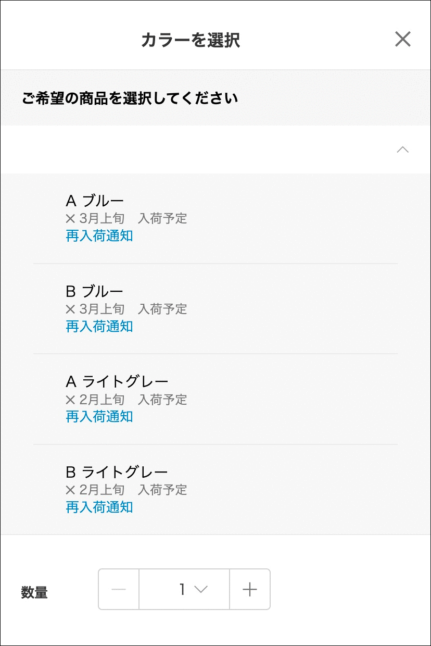The image size is (431, 646).
Task: Click the 数量 label
Action: tap(34, 592)
